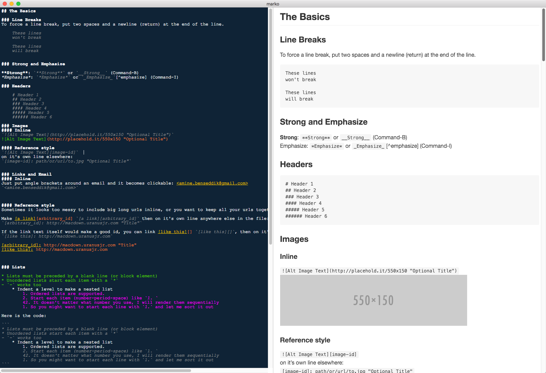Click '###### Header 6' in preview code block

(x=306, y=216)
